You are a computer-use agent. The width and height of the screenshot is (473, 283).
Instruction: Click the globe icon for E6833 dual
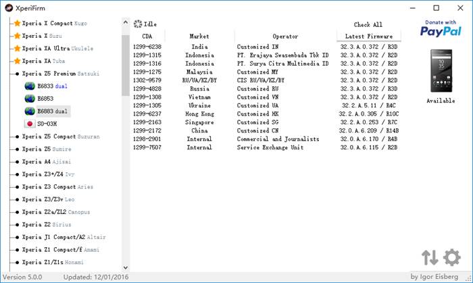coord(30,86)
